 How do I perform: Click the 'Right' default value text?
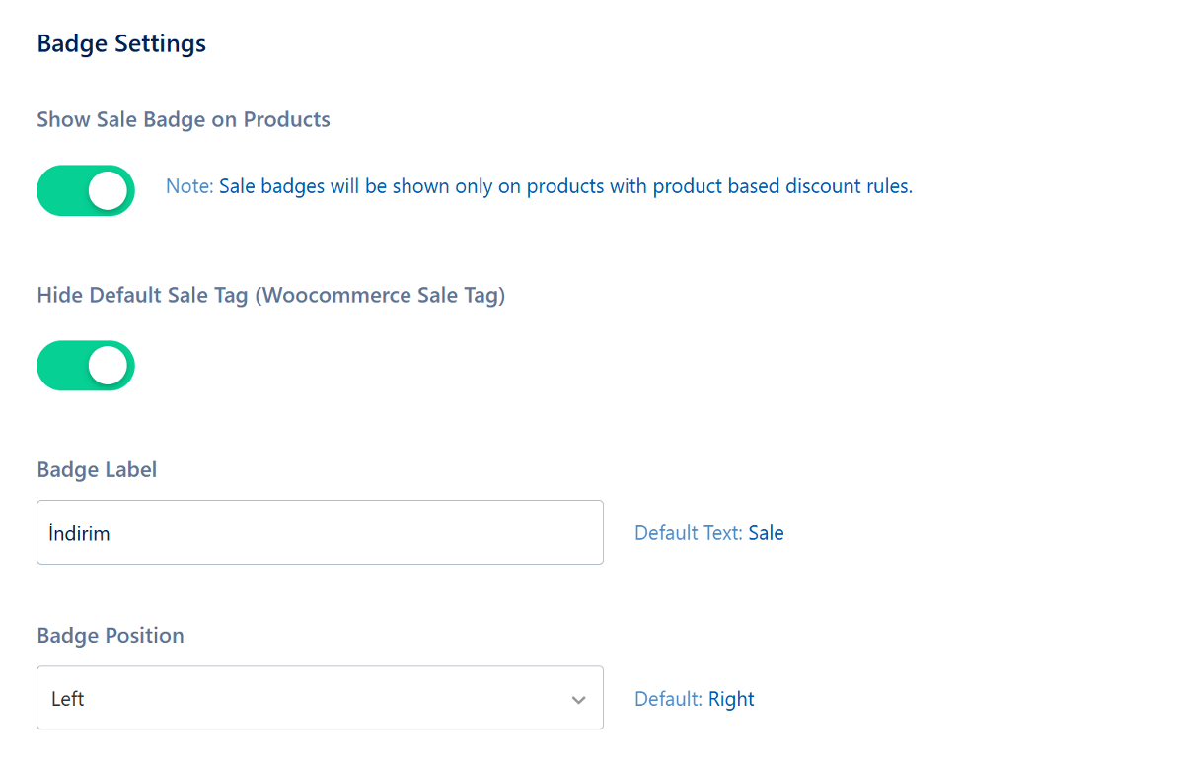731,699
